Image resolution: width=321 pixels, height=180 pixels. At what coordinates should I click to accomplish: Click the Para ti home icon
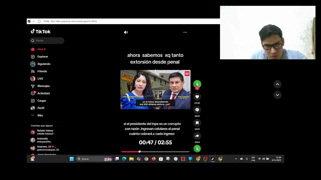click(x=33, y=49)
